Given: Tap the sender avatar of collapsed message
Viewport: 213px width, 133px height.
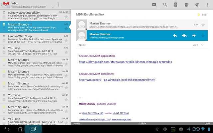Looking at the screenshot, I should tap(82, 25).
